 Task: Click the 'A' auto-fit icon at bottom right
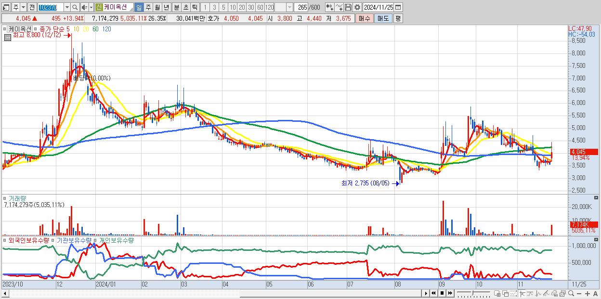click(x=595, y=293)
